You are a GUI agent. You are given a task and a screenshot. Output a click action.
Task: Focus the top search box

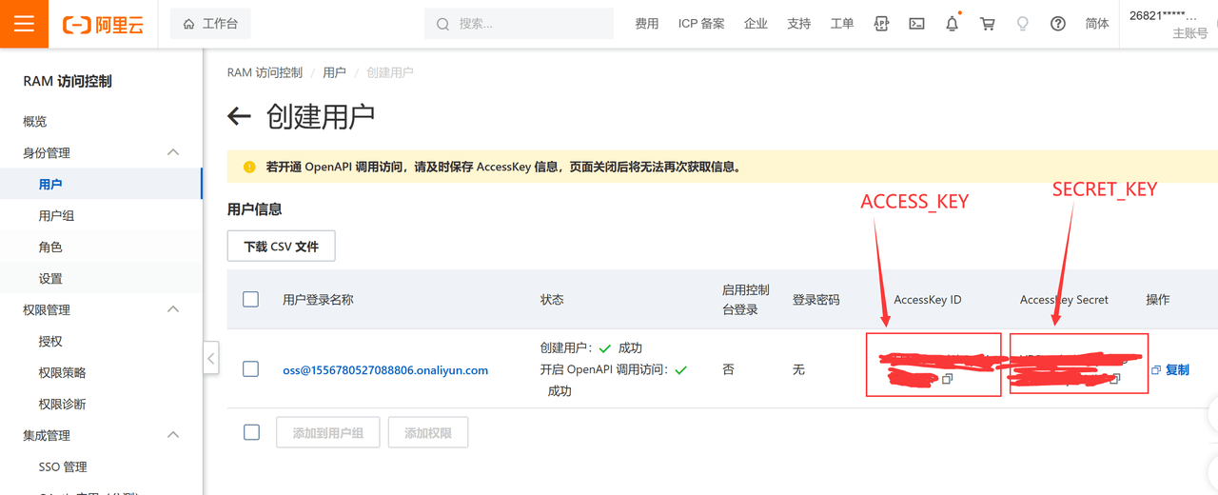coord(519,24)
